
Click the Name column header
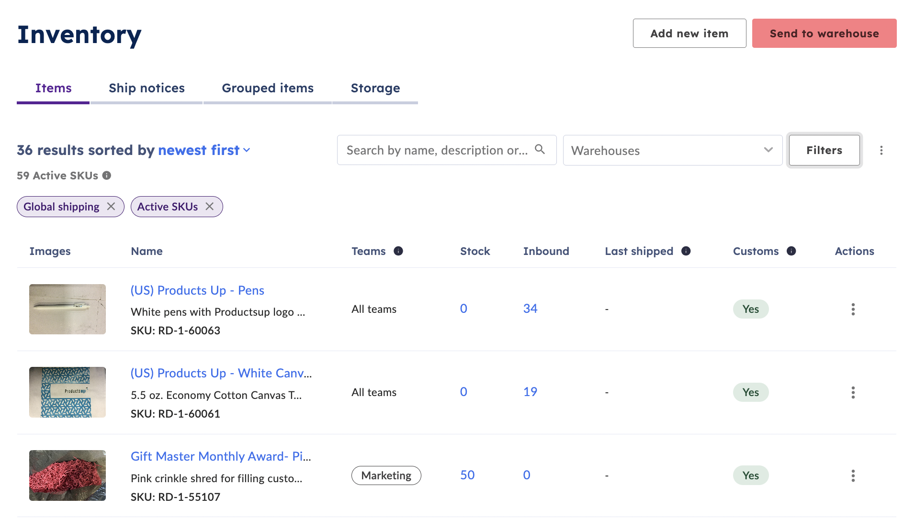pyautogui.click(x=147, y=251)
